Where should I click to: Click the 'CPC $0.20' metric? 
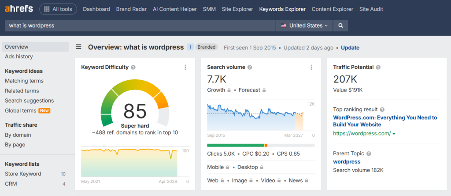pos(256,154)
